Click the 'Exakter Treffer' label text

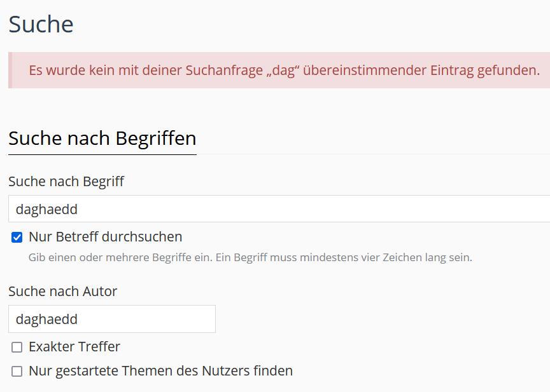point(74,347)
